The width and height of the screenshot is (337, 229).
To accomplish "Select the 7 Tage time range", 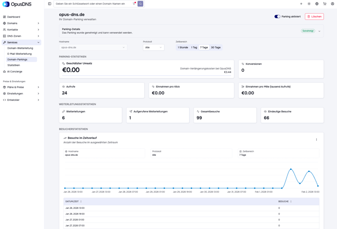I will (x=204, y=47).
